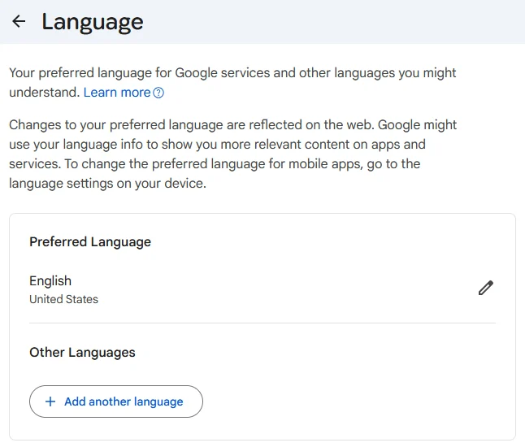The width and height of the screenshot is (525, 447).
Task: Click the United States region label
Action: pyautogui.click(x=63, y=299)
